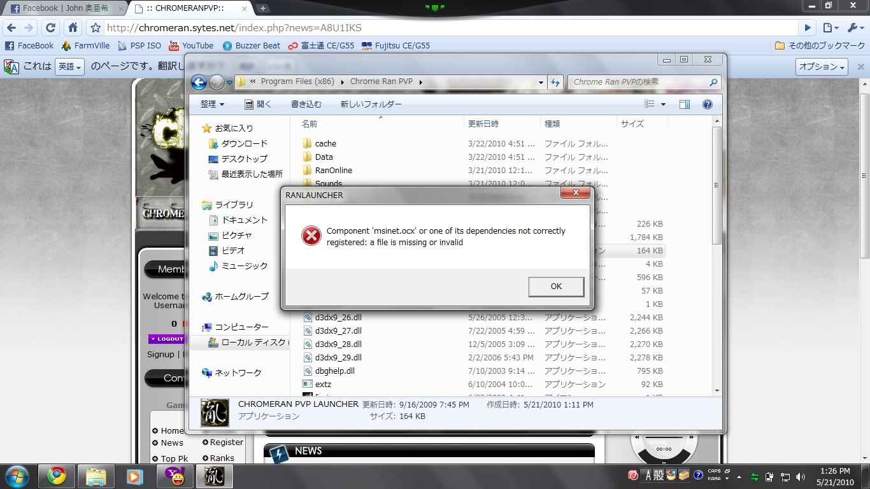Close the RANLAUNCHER dialog with red X
Screen dimensions: 870x489
click(576, 192)
